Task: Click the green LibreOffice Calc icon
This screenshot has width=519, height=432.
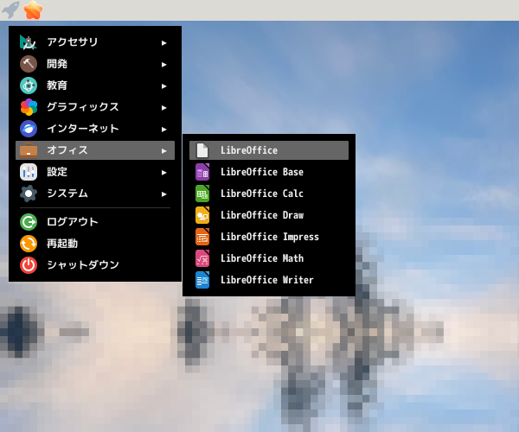Action: click(x=202, y=194)
